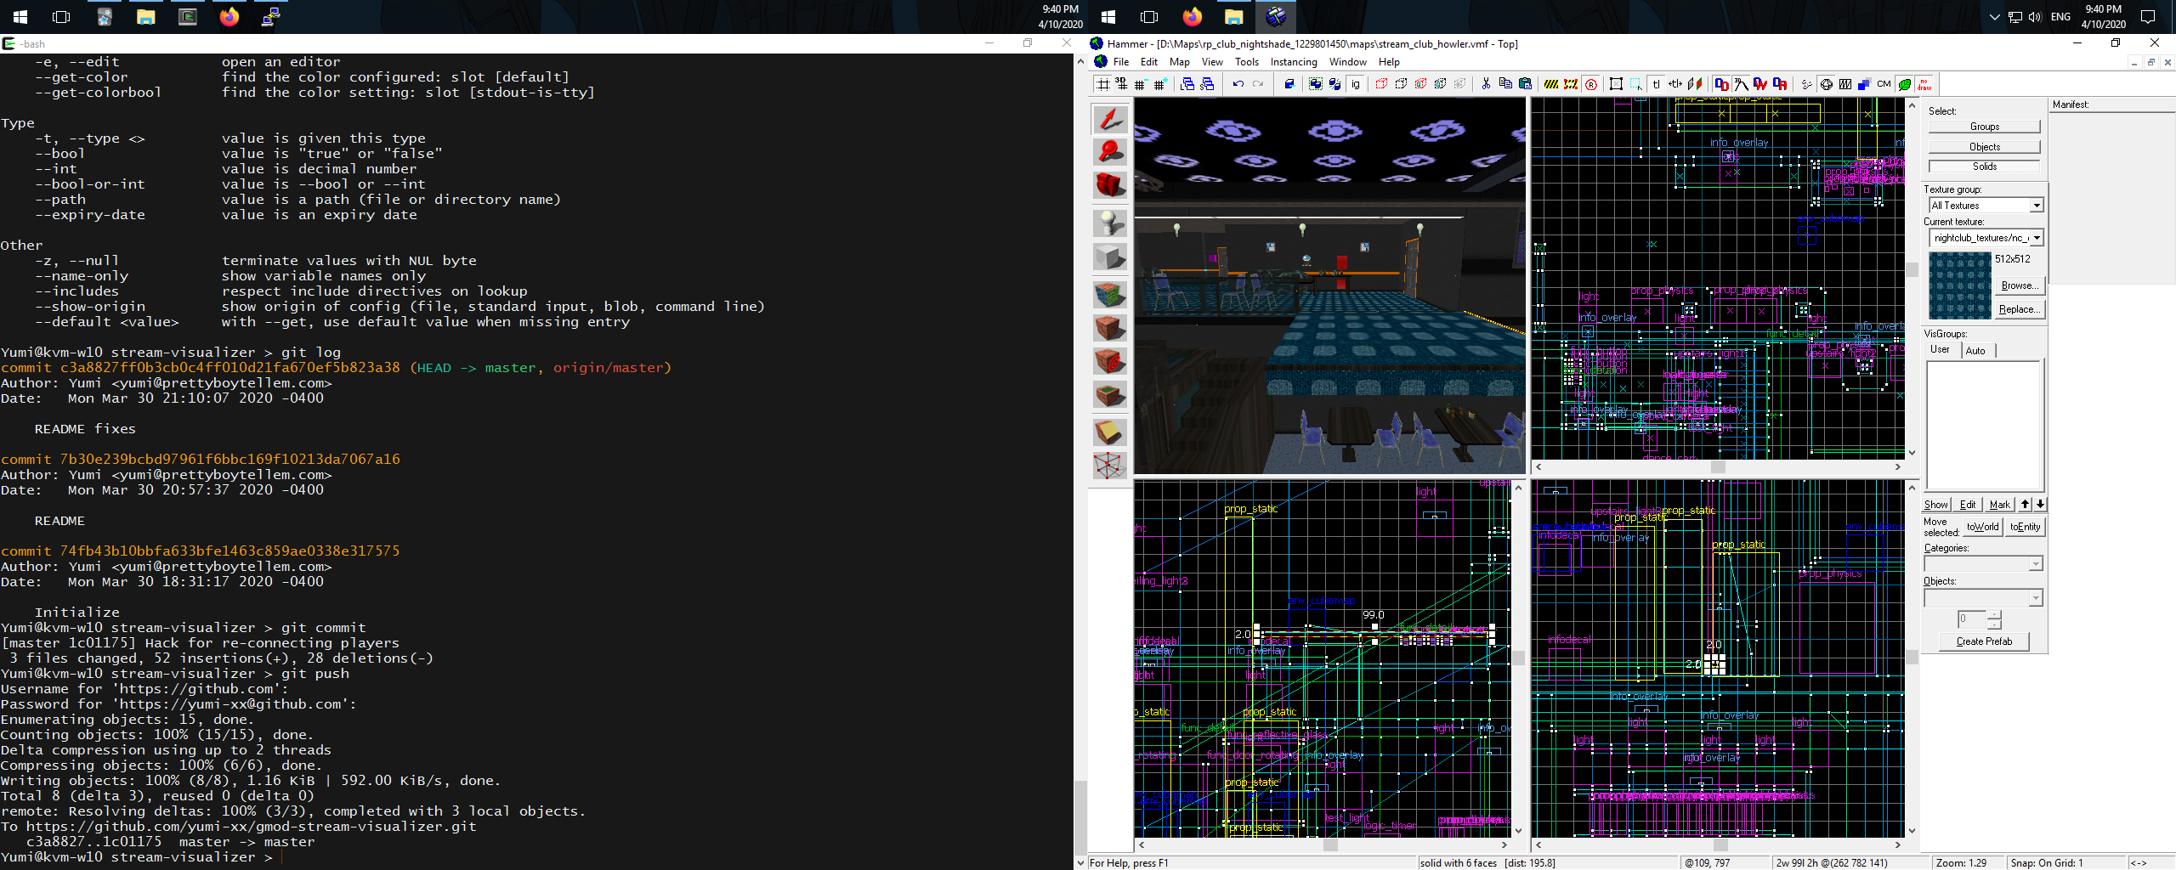Screen dimensions: 2176x870
Task: Click the Undo arrow in the toolbar
Action: pyautogui.click(x=1238, y=84)
